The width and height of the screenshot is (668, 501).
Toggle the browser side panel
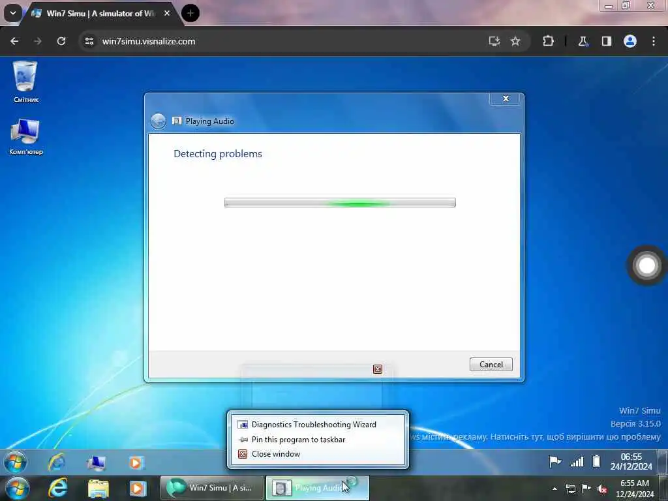(x=607, y=41)
